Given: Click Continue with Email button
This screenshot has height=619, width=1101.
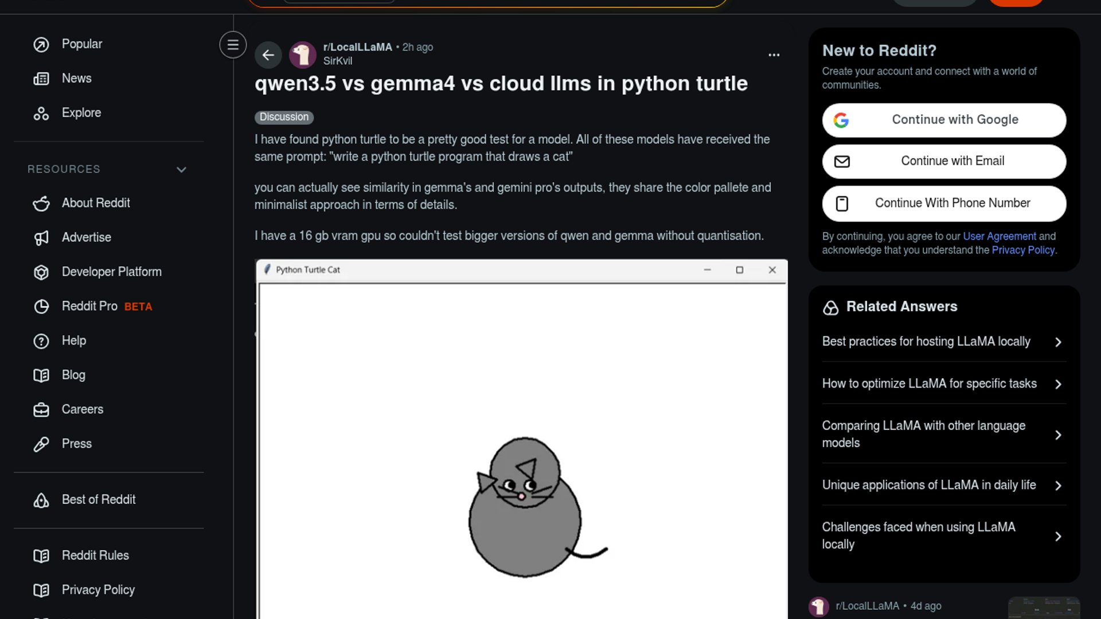Looking at the screenshot, I should 944,161.
